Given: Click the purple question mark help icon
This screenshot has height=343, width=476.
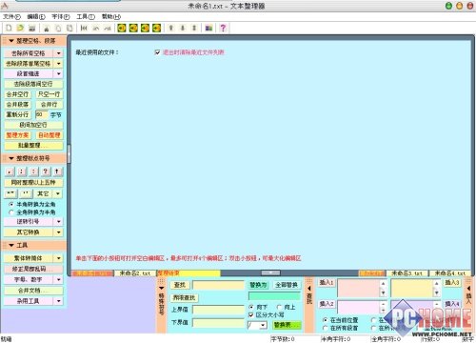Looking at the screenshot, I should coord(223,28).
